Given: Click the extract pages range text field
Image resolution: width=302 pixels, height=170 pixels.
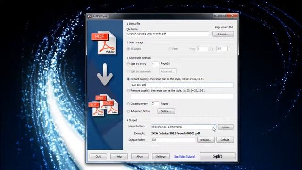Looking at the screenshot, I should tap(182, 85).
